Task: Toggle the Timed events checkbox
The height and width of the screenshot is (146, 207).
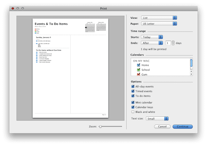Action: [x=133, y=91]
